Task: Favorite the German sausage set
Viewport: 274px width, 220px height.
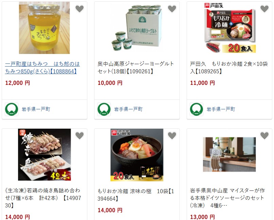Action: click(x=264, y=135)
